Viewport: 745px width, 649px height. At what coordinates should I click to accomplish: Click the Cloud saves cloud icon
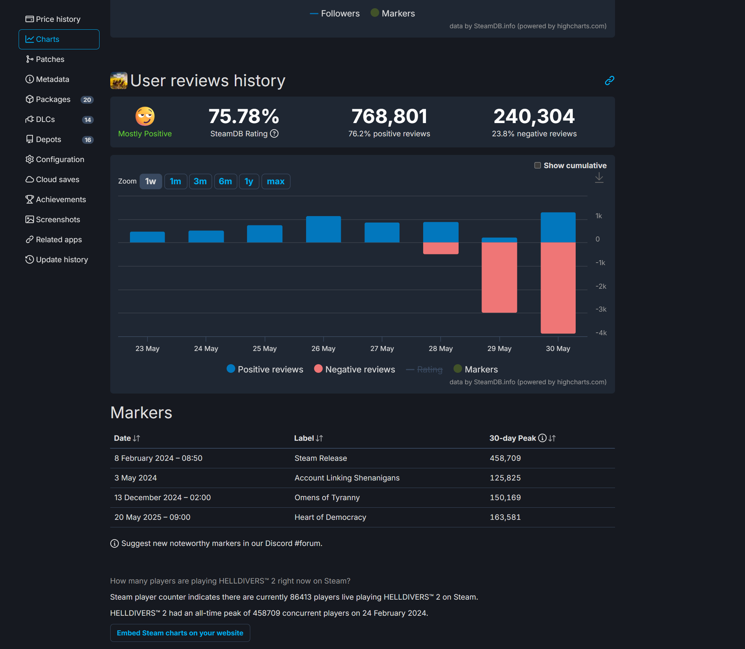coord(30,180)
